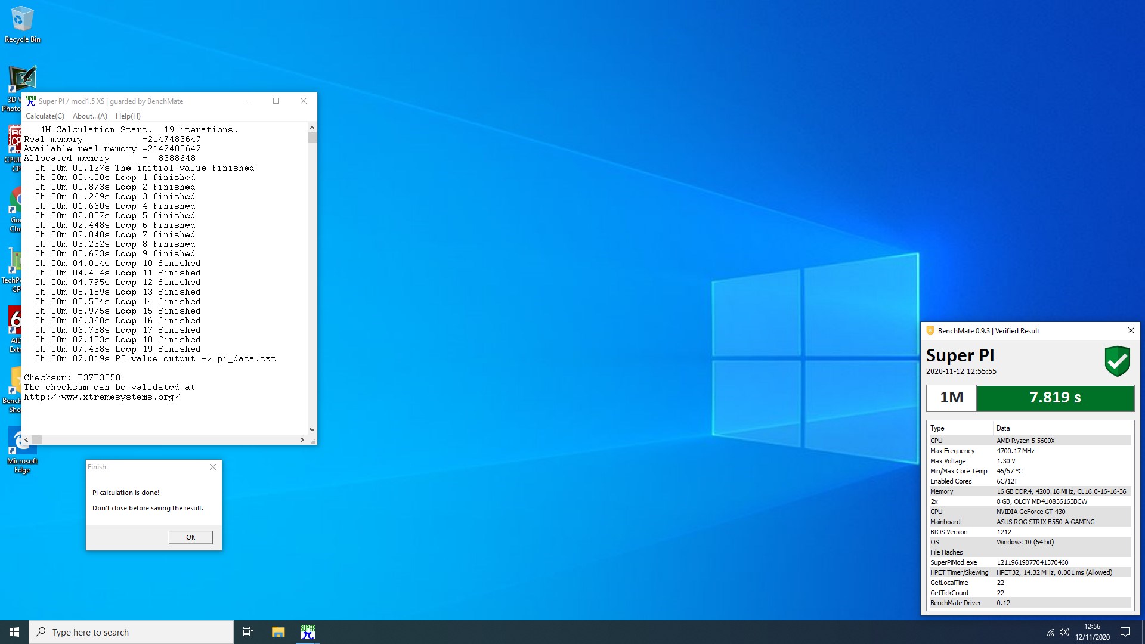Open the Microsoft Edge desktop shortcut
The image size is (1145, 644).
[x=22, y=450]
